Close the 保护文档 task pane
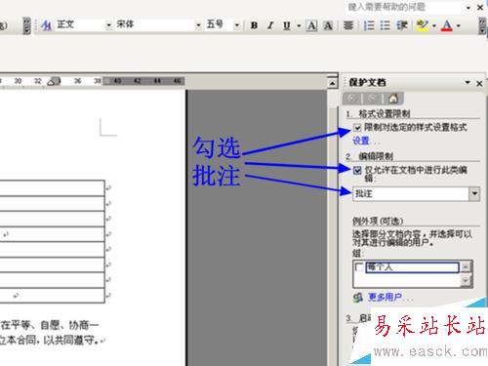488x366 pixels. coord(479,84)
